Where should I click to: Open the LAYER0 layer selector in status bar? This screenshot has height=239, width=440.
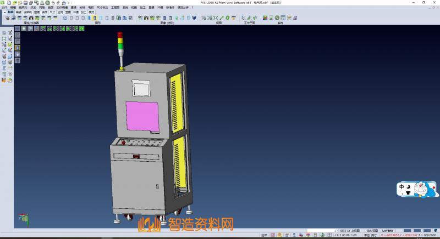tap(388, 231)
